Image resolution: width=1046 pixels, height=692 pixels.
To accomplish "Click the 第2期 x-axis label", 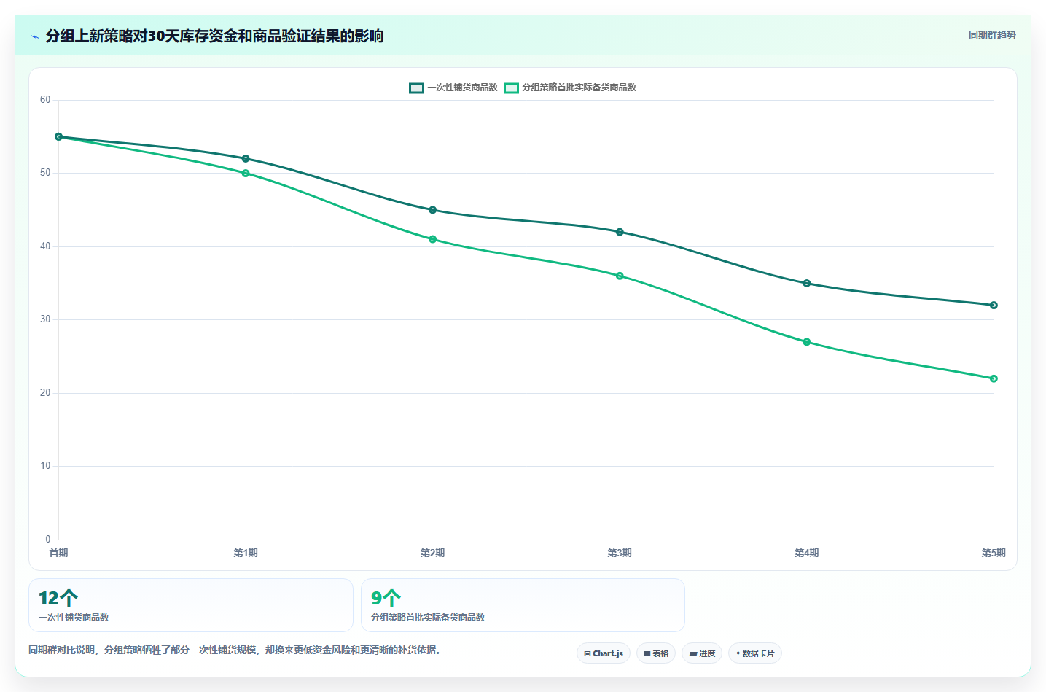I will (433, 553).
